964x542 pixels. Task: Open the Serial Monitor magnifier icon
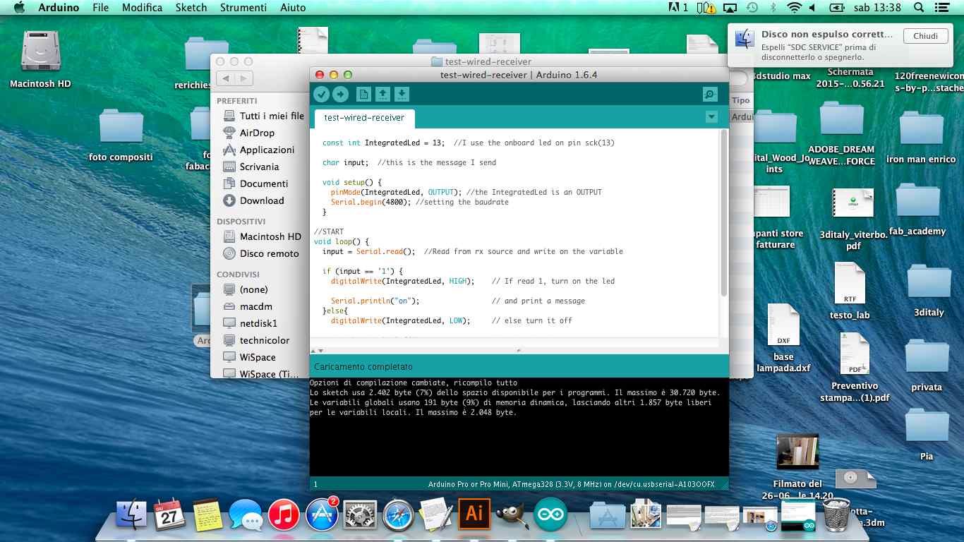[x=710, y=95]
